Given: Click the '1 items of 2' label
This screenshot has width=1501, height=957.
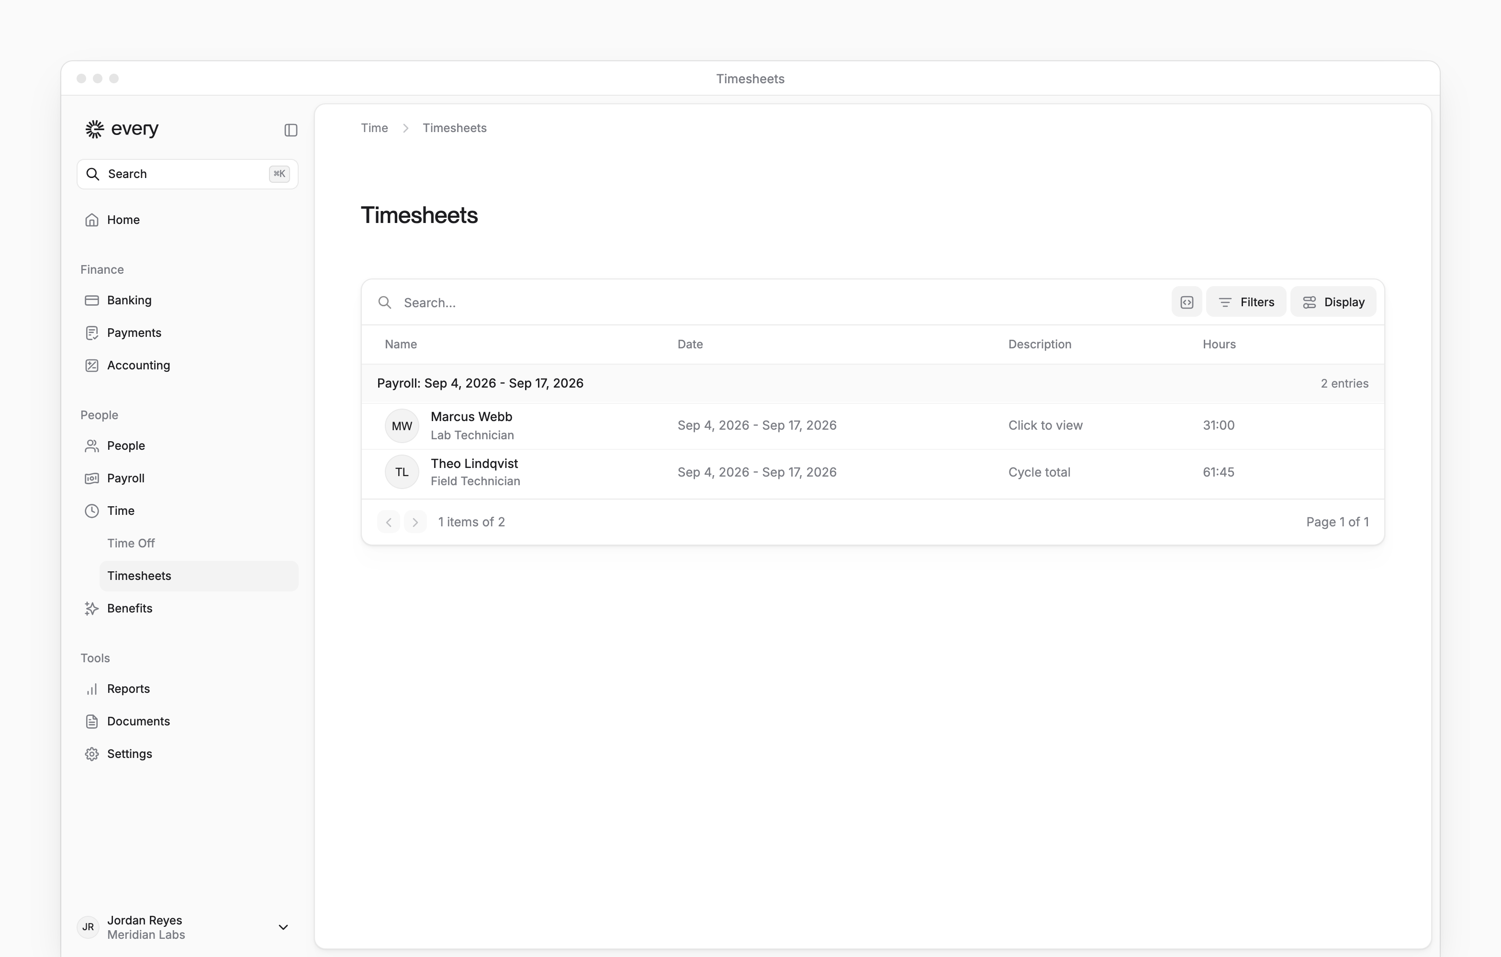Looking at the screenshot, I should pyautogui.click(x=471, y=522).
